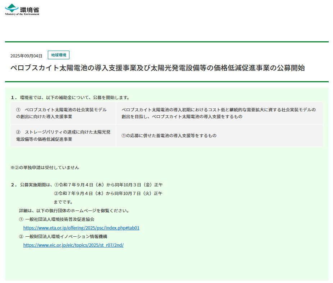Open the eic.or.jp topics link
This screenshot has width=333, height=283.
click(73, 245)
